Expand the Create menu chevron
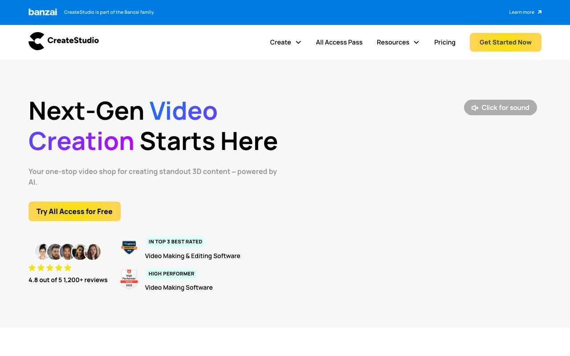Image resolution: width=570 pixels, height=356 pixels. click(x=298, y=42)
